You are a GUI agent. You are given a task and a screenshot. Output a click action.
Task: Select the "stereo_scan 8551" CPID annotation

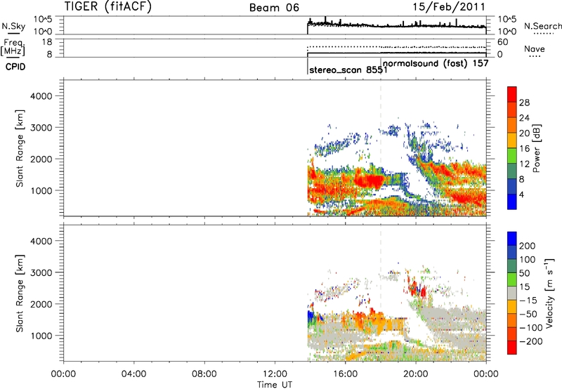tap(348, 70)
